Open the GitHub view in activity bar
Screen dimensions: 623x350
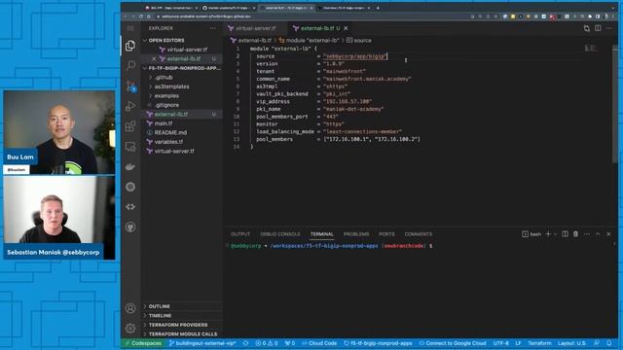pos(130,227)
